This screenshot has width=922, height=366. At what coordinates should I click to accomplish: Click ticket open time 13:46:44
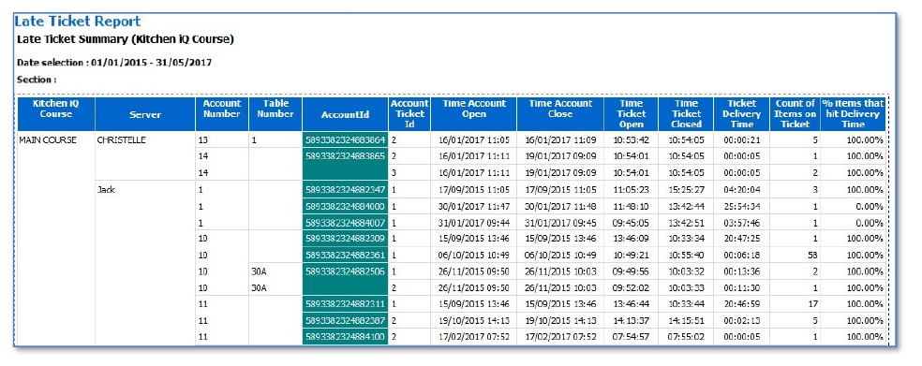point(632,305)
